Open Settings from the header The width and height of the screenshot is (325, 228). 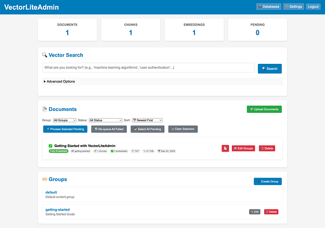click(294, 6)
